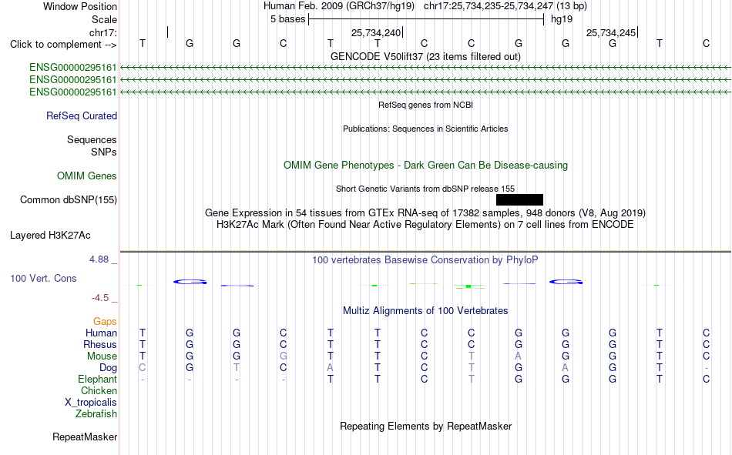Click 'Click to complement -->' label
This screenshot has height=455, width=732.
coord(63,45)
